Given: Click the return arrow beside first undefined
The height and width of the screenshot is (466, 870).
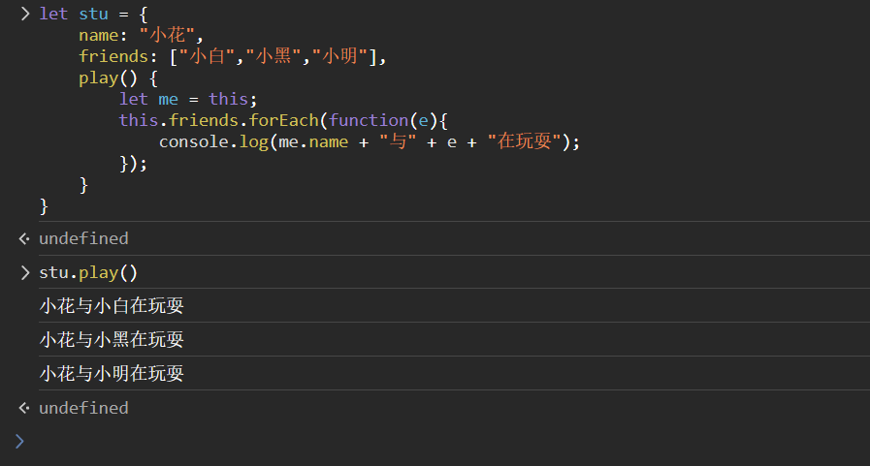Looking at the screenshot, I should 24,239.
